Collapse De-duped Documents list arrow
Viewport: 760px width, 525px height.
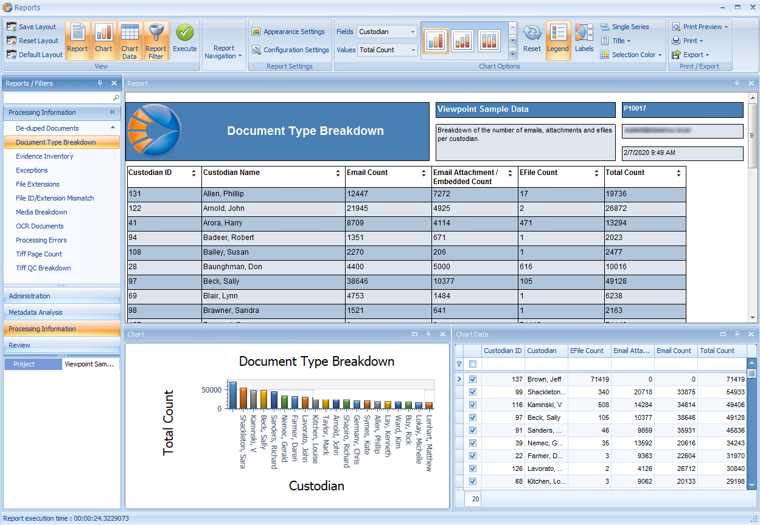click(113, 128)
